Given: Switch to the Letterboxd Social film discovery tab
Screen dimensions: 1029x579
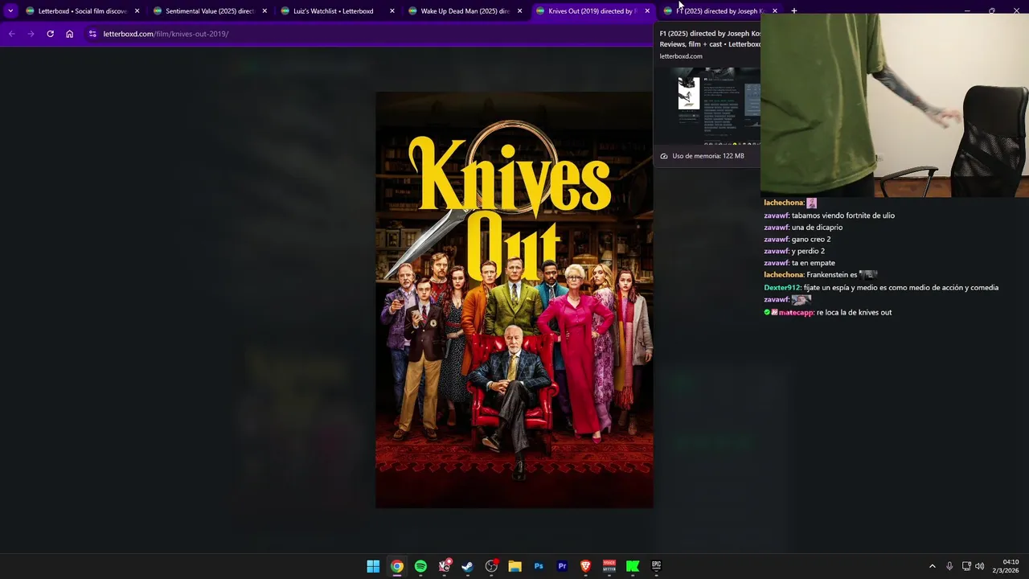Looking at the screenshot, I should click(82, 11).
